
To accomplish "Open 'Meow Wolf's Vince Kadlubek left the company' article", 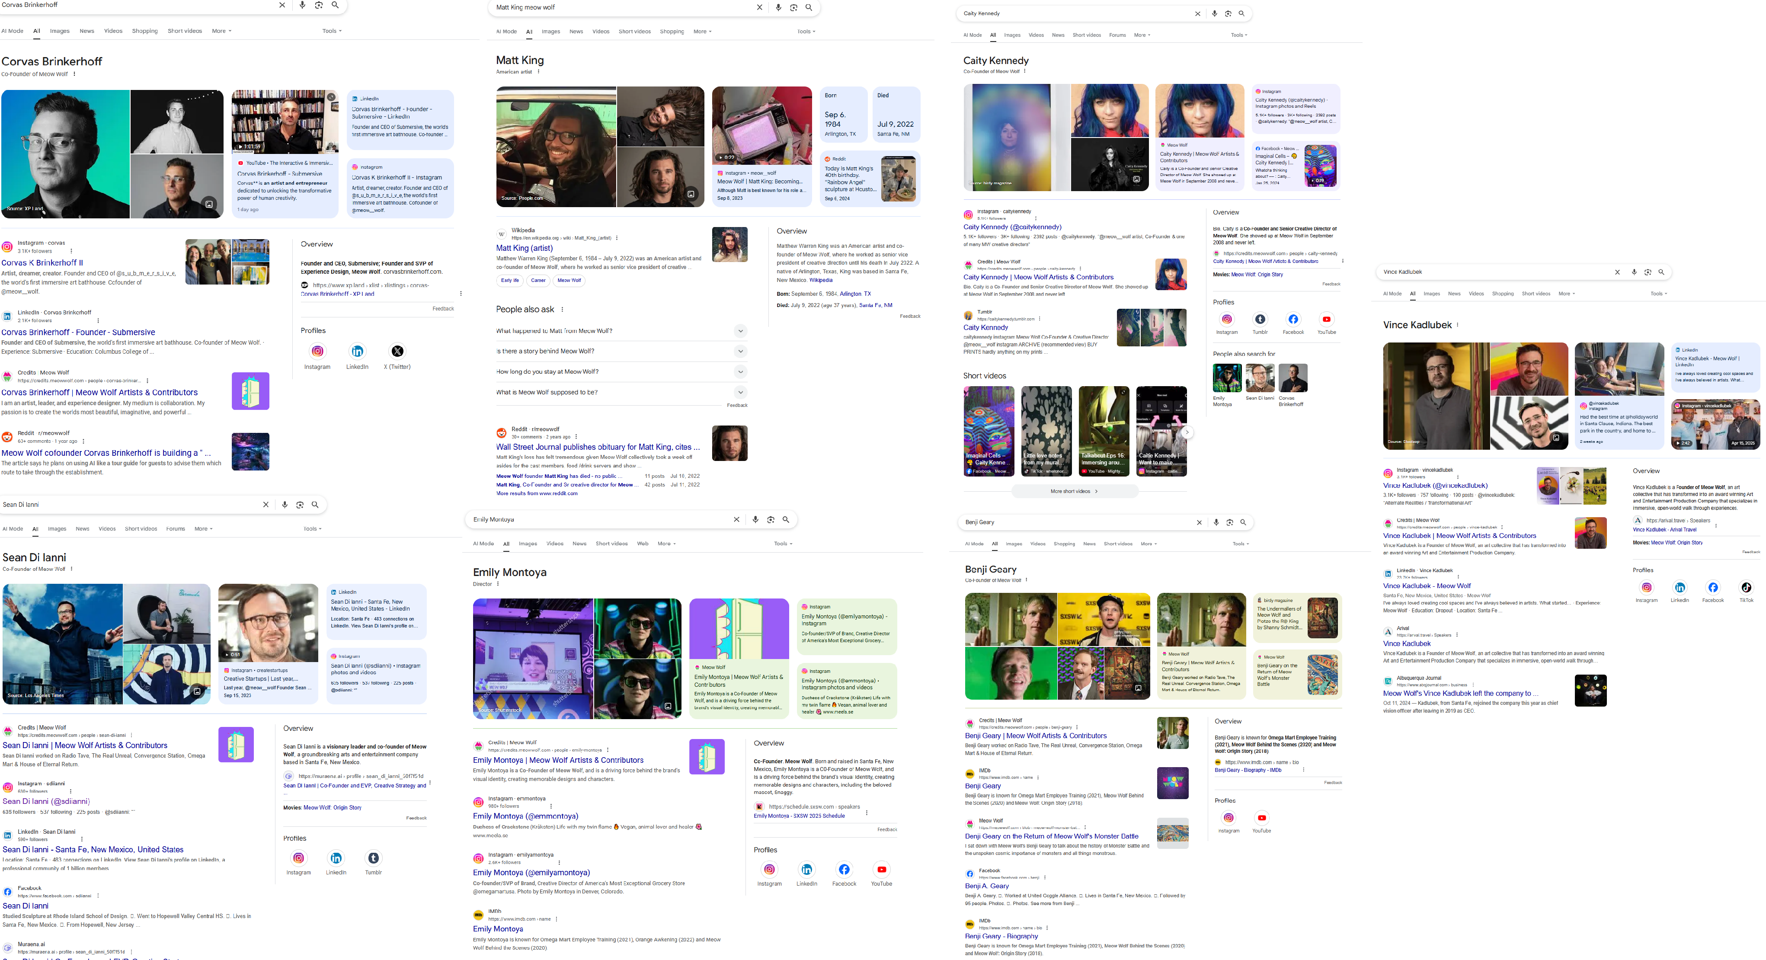I will coord(1461,693).
